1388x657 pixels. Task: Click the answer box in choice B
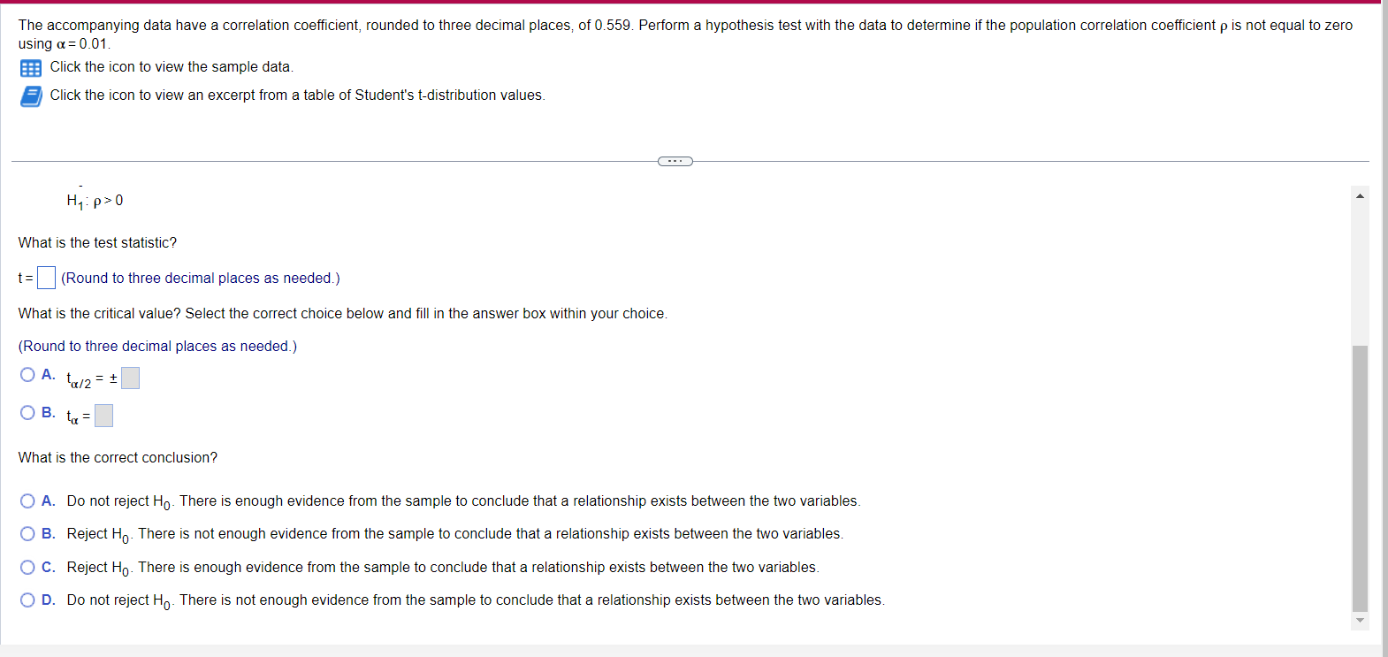pos(103,415)
